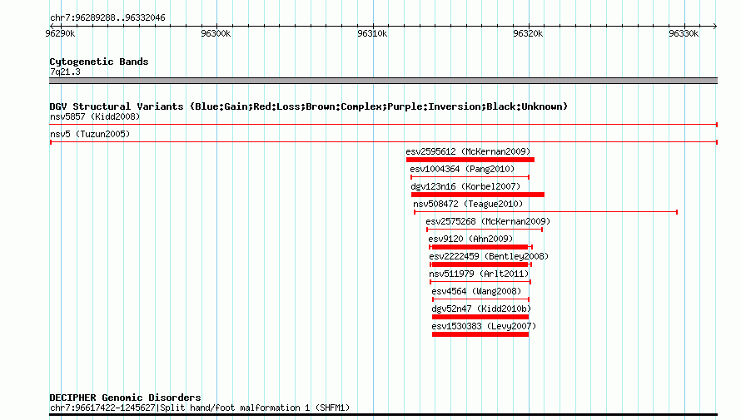Viewport: 741px width, 420px height.
Task: Click the nsv5 (Tuzun2005) variant label
Action: [90, 134]
